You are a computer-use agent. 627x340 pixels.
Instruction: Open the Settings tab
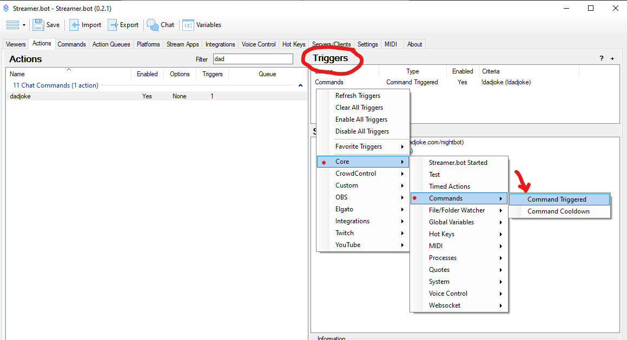pyautogui.click(x=367, y=44)
